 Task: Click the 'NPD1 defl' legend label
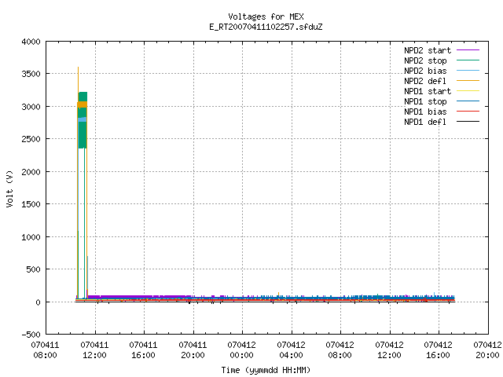point(425,123)
